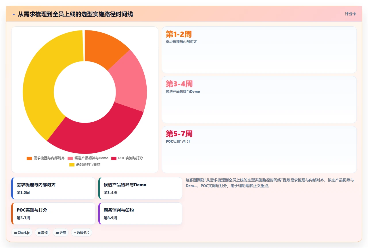Click the 评分卡 label in header
Screen dimensions: 368x248
[x=350, y=14]
